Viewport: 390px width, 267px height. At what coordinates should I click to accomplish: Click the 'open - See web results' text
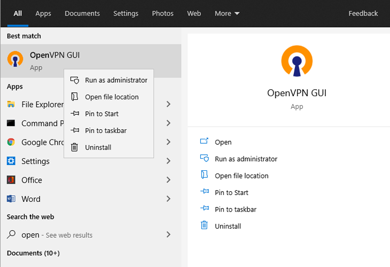point(57,234)
